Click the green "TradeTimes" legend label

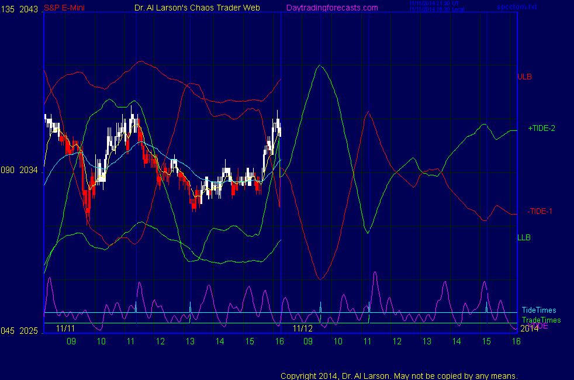click(541, 320)
